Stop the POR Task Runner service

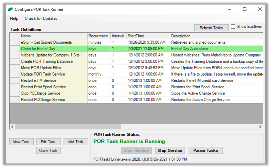170,150
